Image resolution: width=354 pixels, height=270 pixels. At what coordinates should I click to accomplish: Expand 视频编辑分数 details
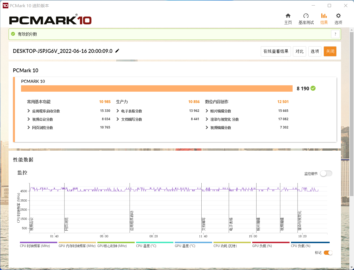click(x=207, y=127)
